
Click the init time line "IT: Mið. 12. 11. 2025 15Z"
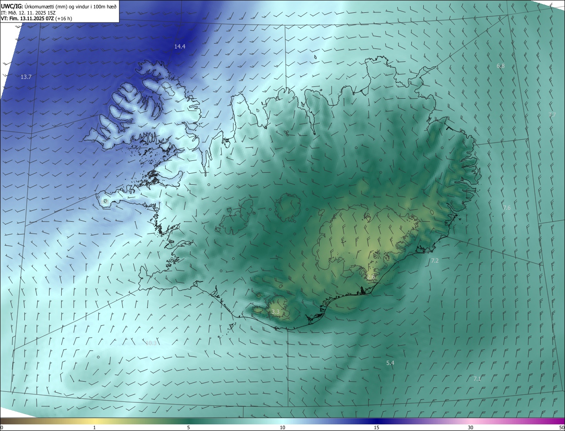click(x=28, y=12)
